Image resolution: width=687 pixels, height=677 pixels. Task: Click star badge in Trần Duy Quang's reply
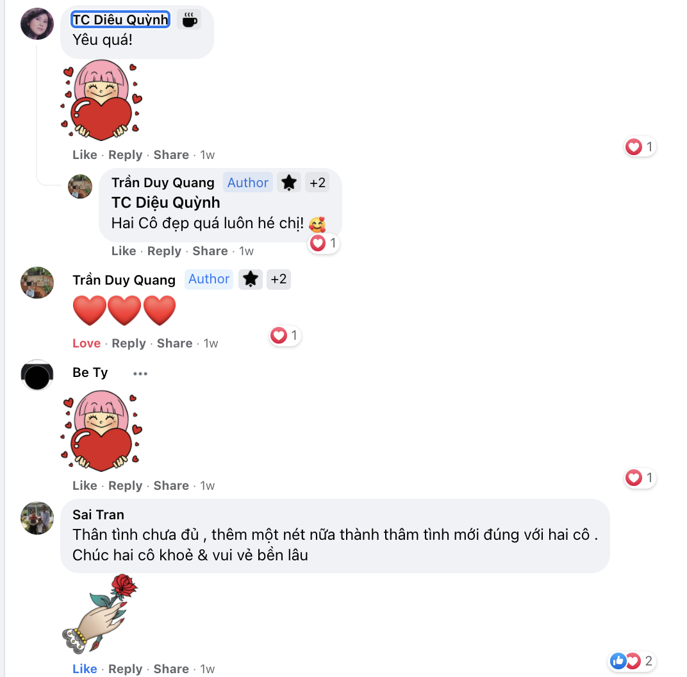point(289,183)
